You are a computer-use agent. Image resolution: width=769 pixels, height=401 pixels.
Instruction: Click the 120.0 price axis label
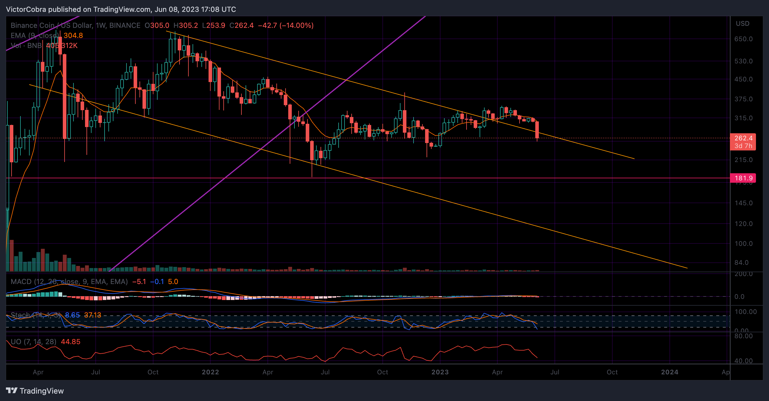pyautogui.click(x=743, y=224)
